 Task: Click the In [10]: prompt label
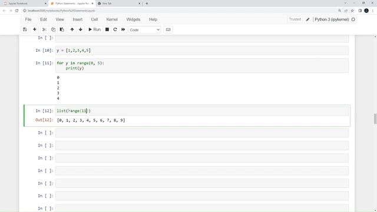[x=45, y=51]
